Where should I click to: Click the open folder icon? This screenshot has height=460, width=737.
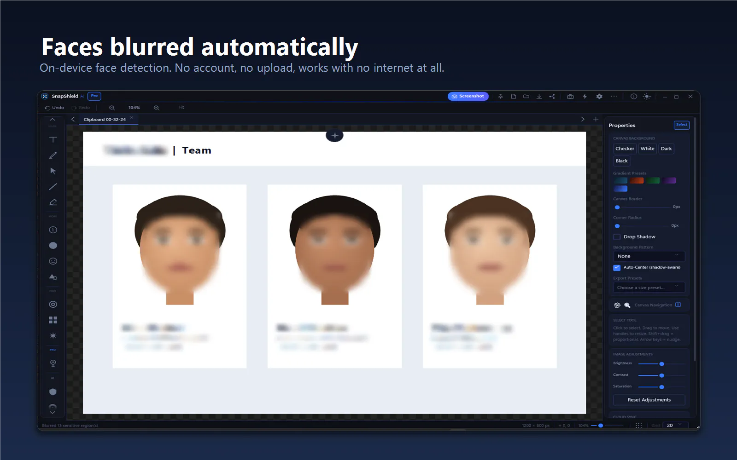pos(526,96)
